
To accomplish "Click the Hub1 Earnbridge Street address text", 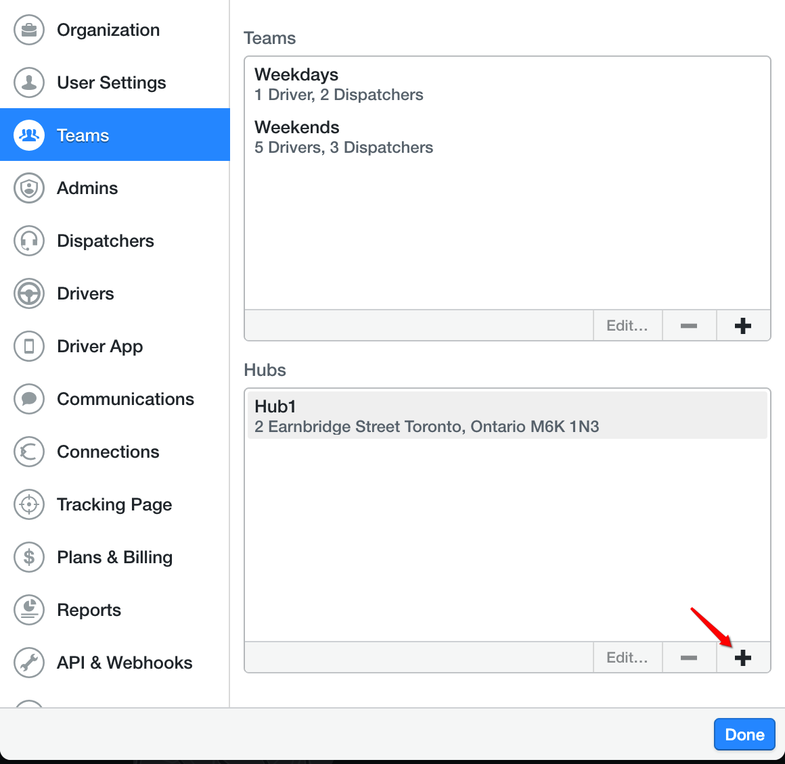I will pyautogui.click(x=426, y=427).
